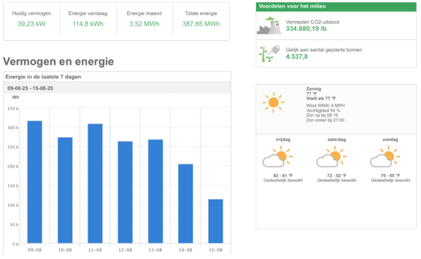This screenshot has height=259, width=421.
Task: Click the planted trees value 4.537,8
Action: (x=297, y=57)
